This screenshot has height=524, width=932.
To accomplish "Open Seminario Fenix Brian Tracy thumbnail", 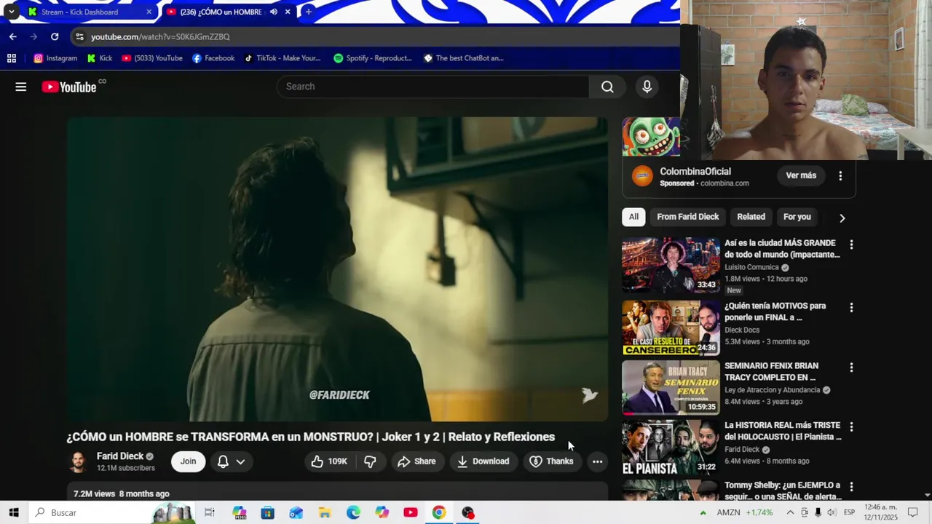I will pyautogui.click(x=671, y=387).
